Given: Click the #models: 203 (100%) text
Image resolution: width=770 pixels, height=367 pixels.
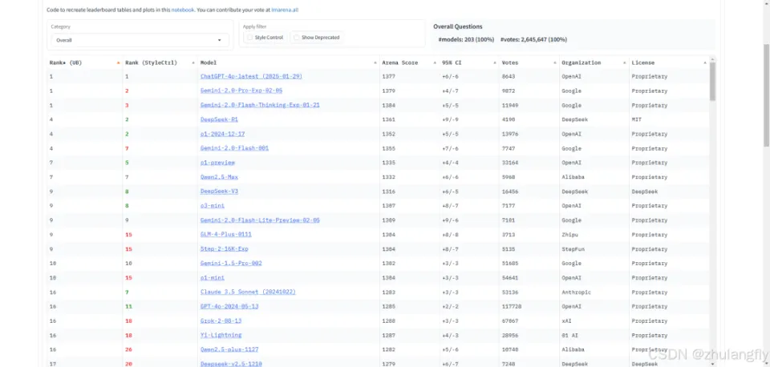Looking at the screenshot, I should (466, 39).
